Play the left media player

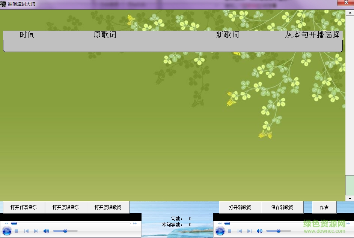[7, 231]
